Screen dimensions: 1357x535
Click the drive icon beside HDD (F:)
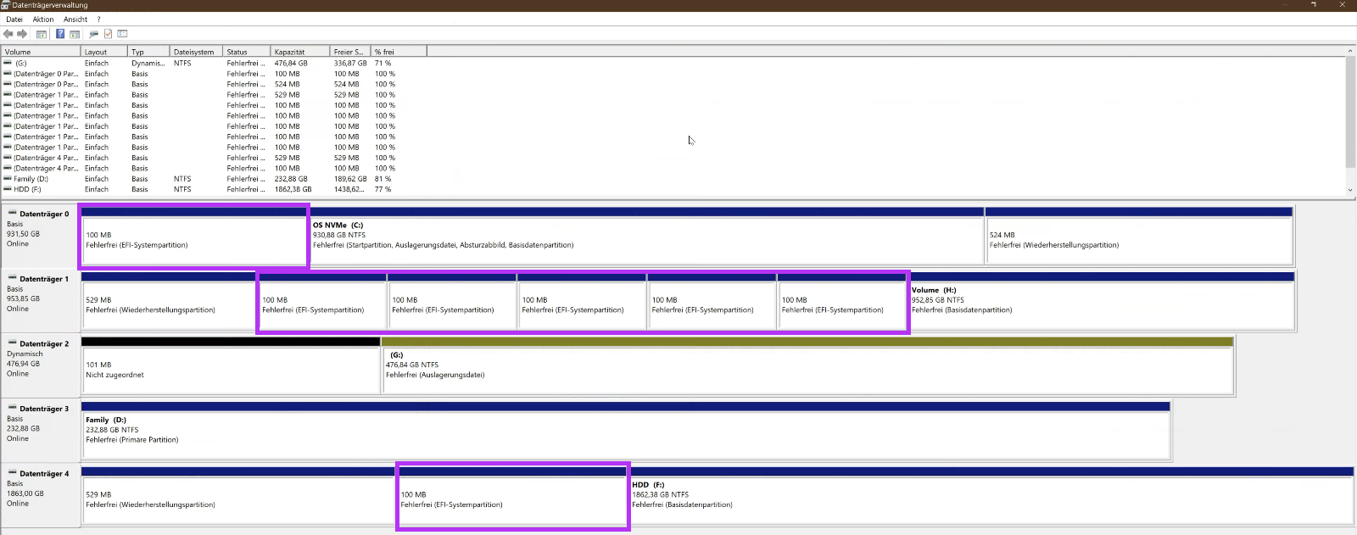click(x=8, y=189)
